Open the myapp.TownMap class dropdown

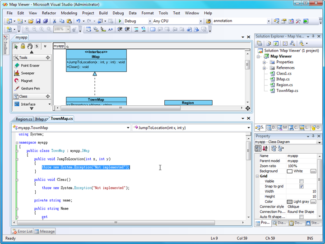point(128,128)
